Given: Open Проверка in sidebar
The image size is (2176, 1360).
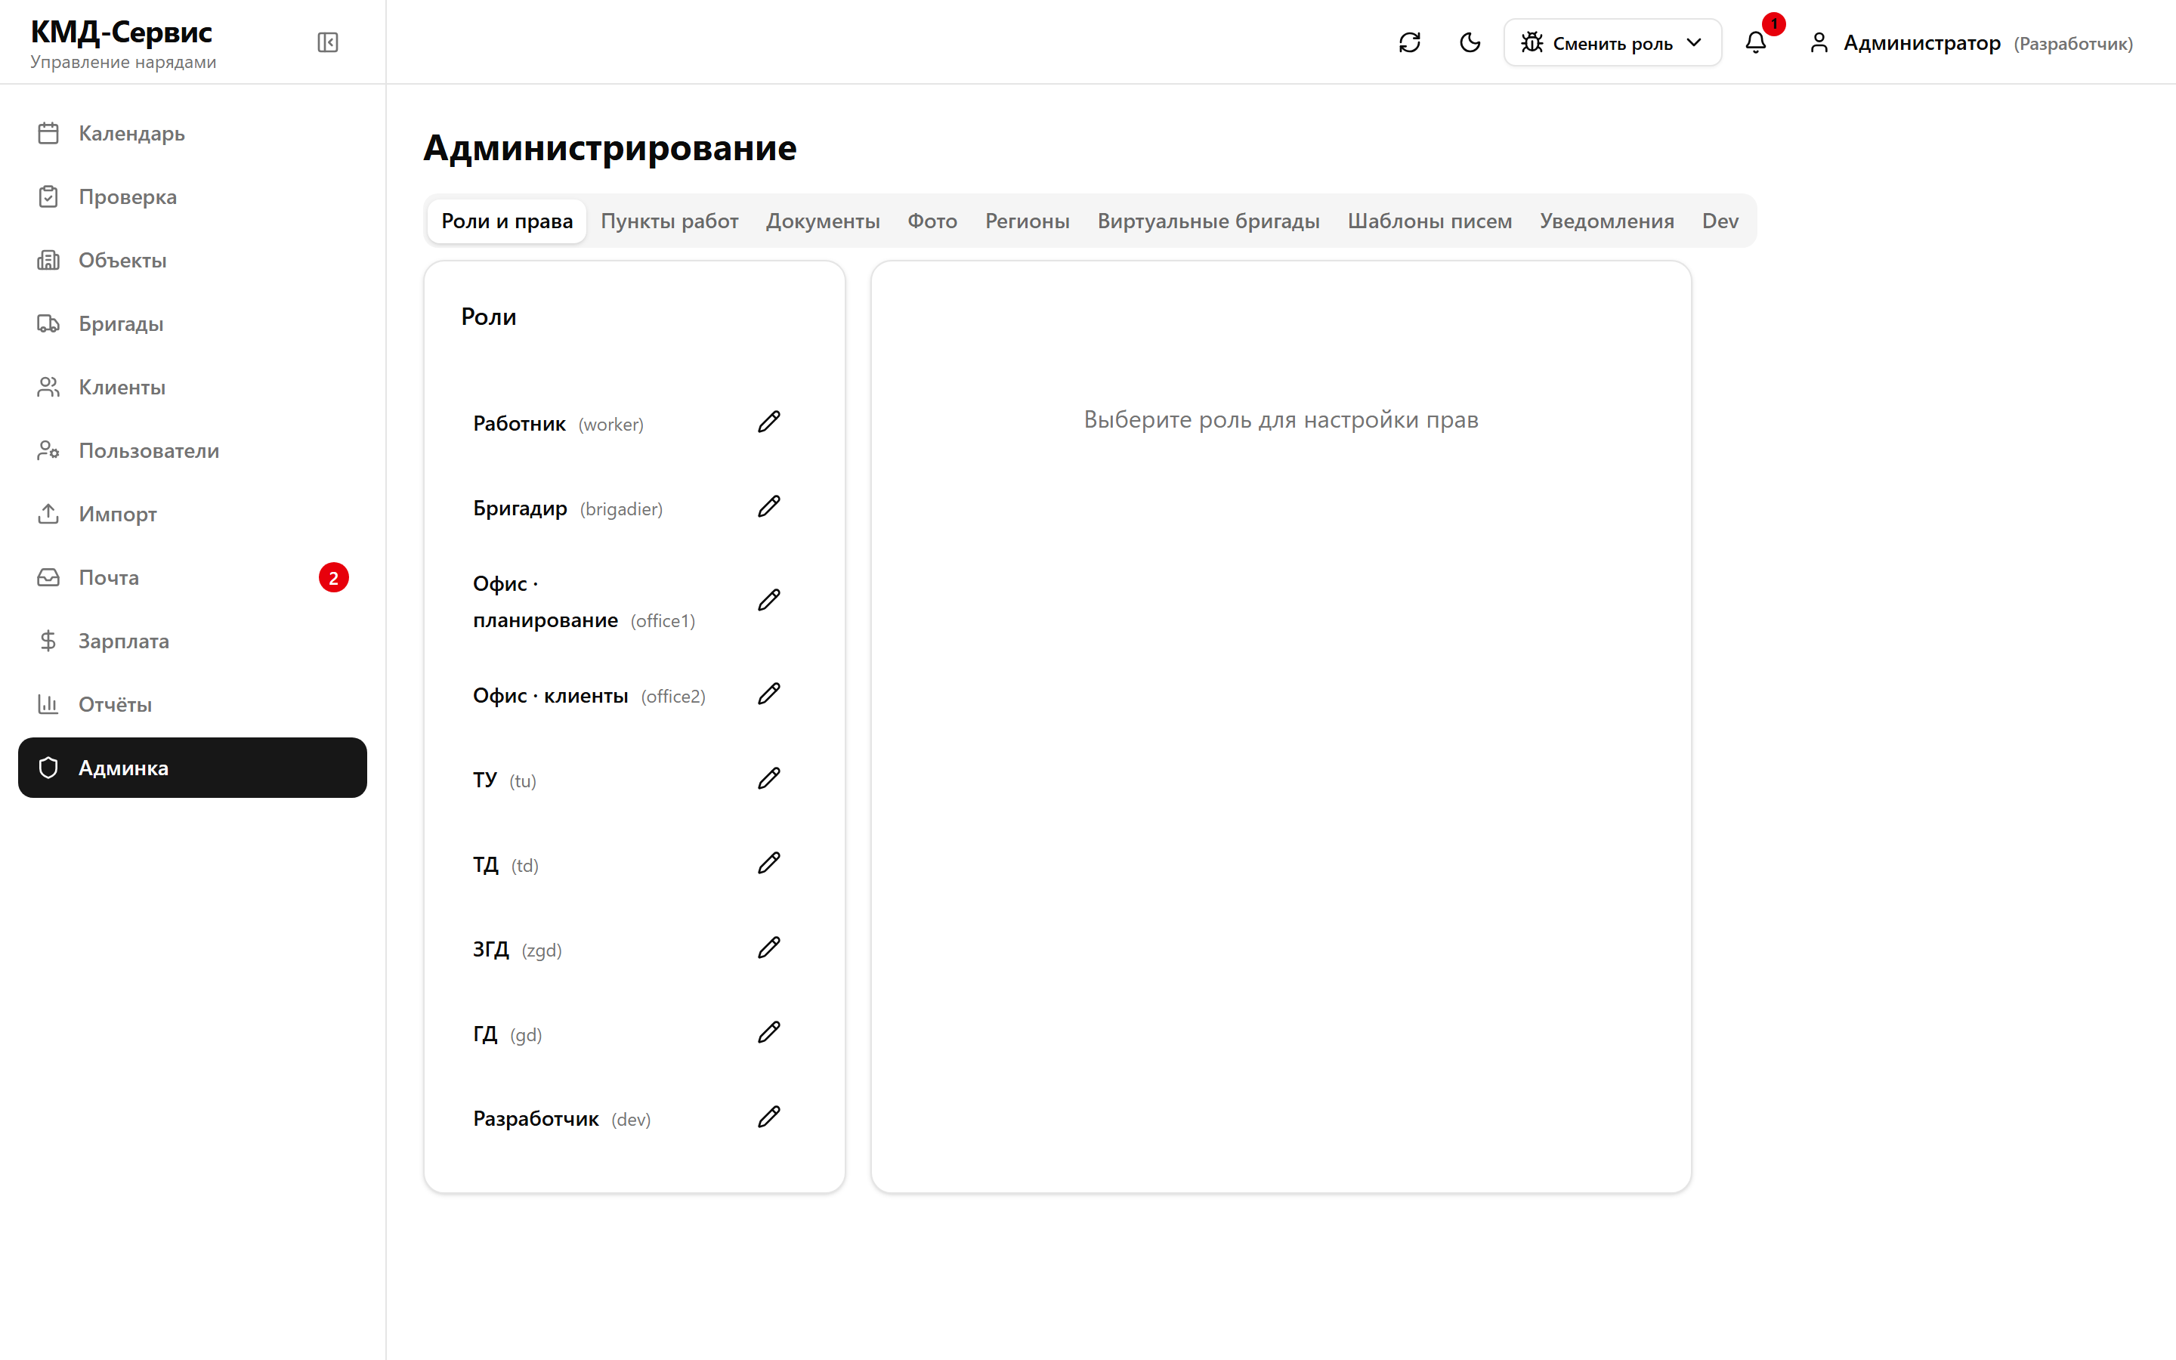Looking at the screenshot, I should pyautogui.click(x=193, y=197).
